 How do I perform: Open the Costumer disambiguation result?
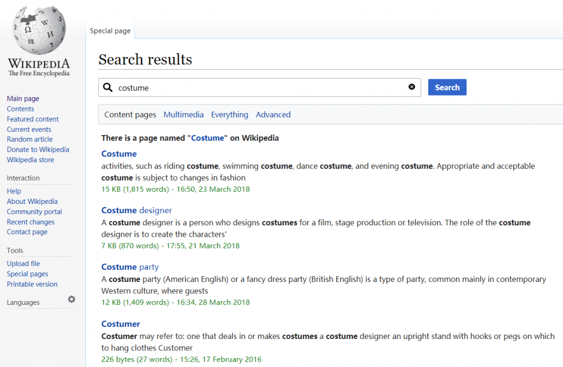(x=120, y=324)
